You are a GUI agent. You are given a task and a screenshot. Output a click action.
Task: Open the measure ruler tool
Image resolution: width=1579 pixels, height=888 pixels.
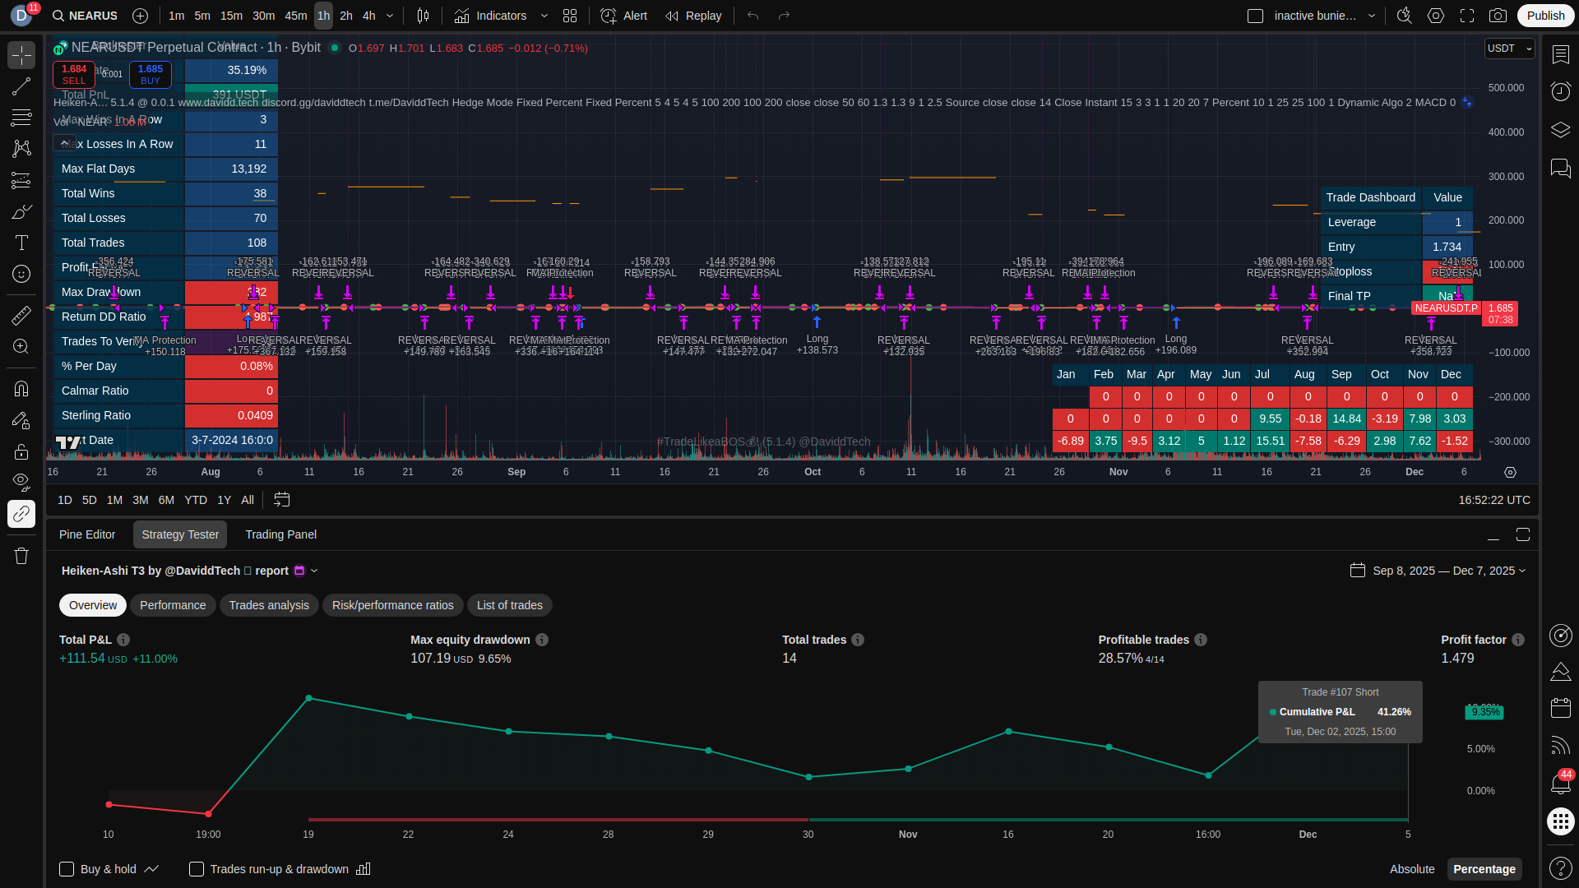(21, 315)
